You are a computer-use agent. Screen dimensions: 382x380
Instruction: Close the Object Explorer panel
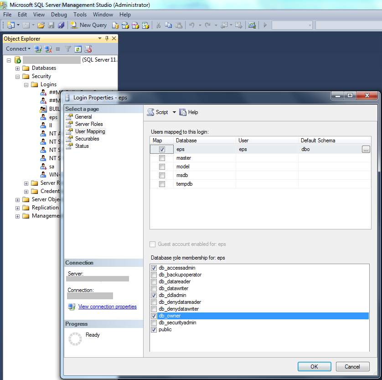tap(114, 38)
